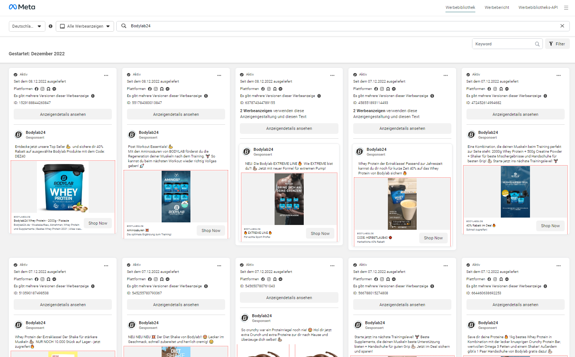The image size is (575, 357).
Task: Click Shop Now on the HERBSTLAUB40 ad
Action: [433, 238]
